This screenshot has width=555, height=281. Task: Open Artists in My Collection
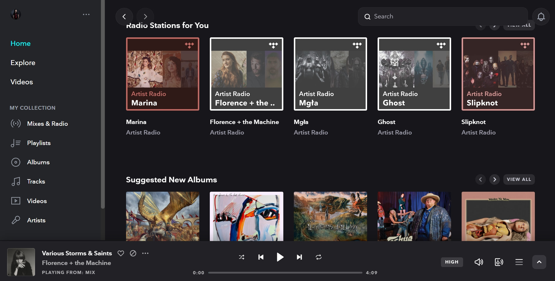[x=36, y=220]
